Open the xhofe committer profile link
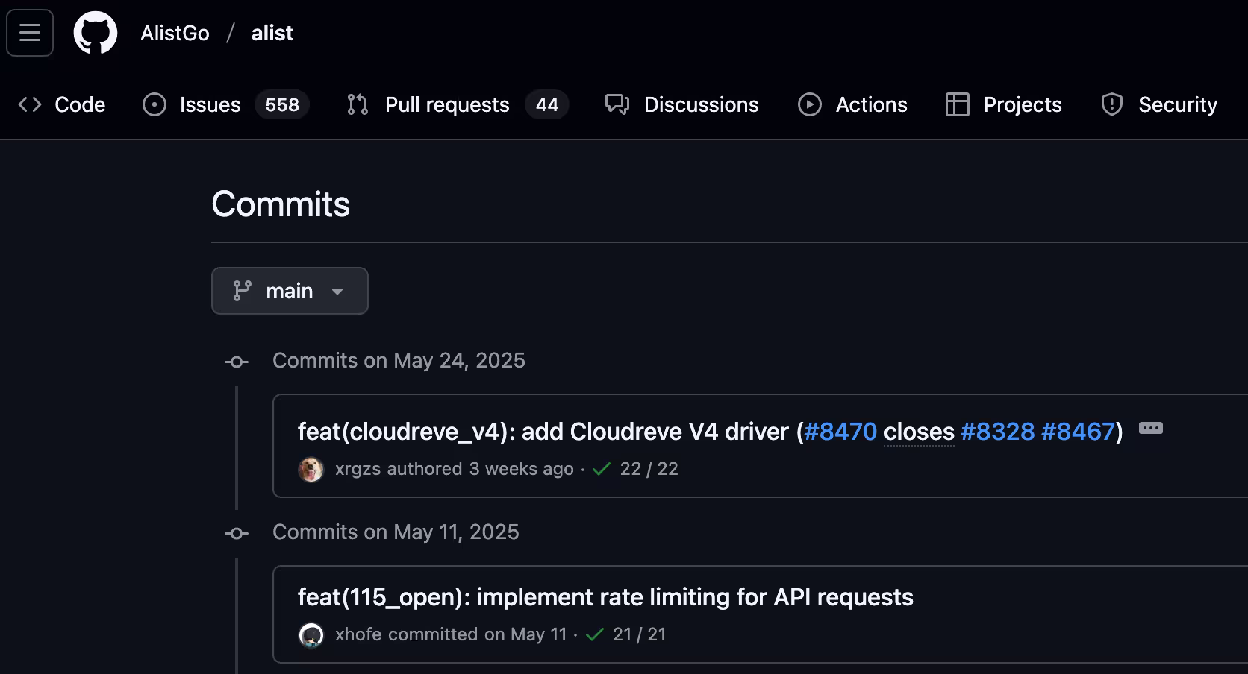Image resolution: width=1248 pixels, height=674 pixels. click(358, 634)
